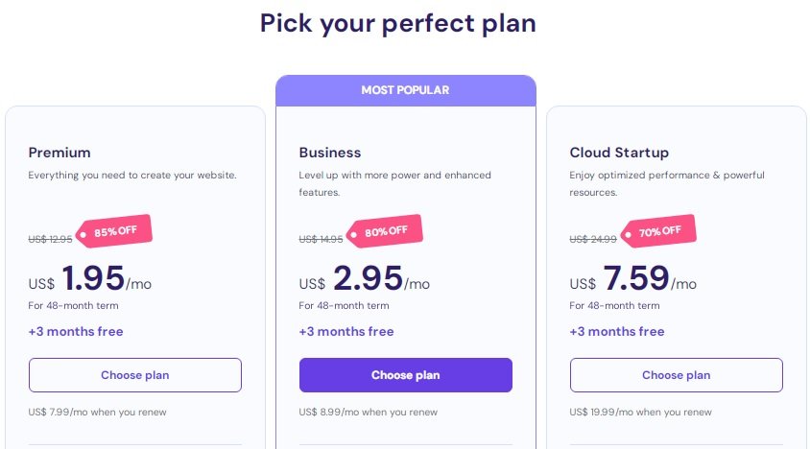Click the US$ 19.99/mo renewal note

pos(640,413)
